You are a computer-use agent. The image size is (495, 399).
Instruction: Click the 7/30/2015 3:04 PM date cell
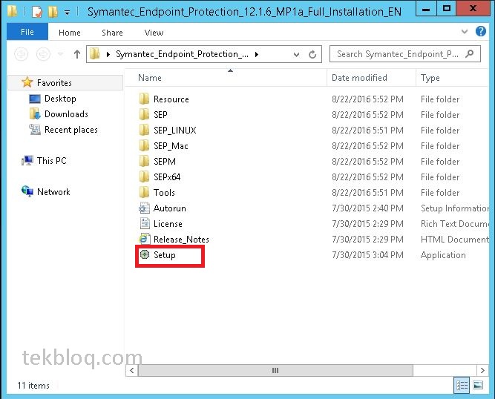point(368,255)
